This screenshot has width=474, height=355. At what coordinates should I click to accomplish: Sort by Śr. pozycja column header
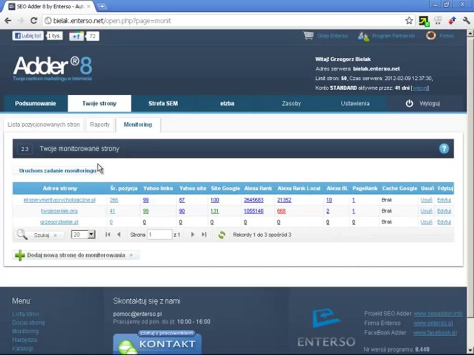coord(123,188)
